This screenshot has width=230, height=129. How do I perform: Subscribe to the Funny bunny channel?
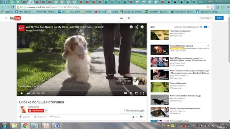[x=36, y=111]
